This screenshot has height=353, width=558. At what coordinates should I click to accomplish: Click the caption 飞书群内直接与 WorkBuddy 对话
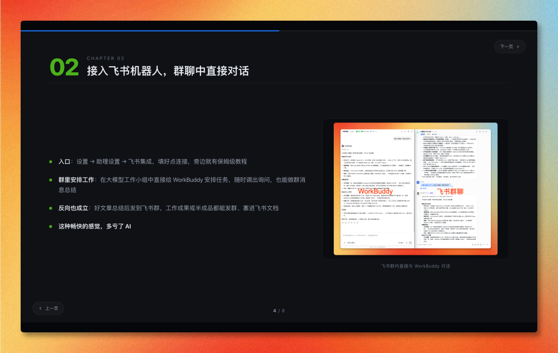(x=415, y=266)
